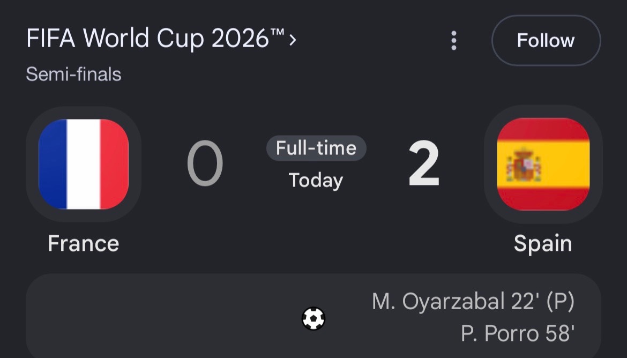Tap the Full-time status badge
The image size is (627, 358).
pos(316,148)
